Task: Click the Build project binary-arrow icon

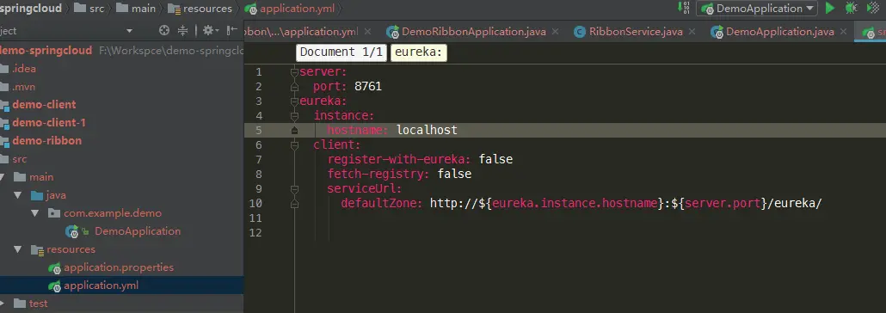Action: [684, 8]
